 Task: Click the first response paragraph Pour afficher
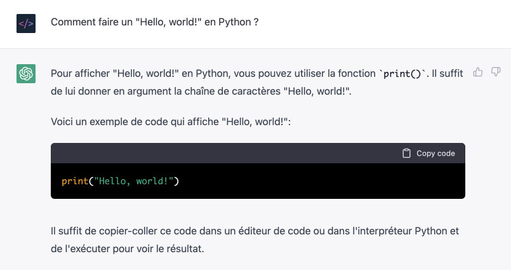coord(257,82)
